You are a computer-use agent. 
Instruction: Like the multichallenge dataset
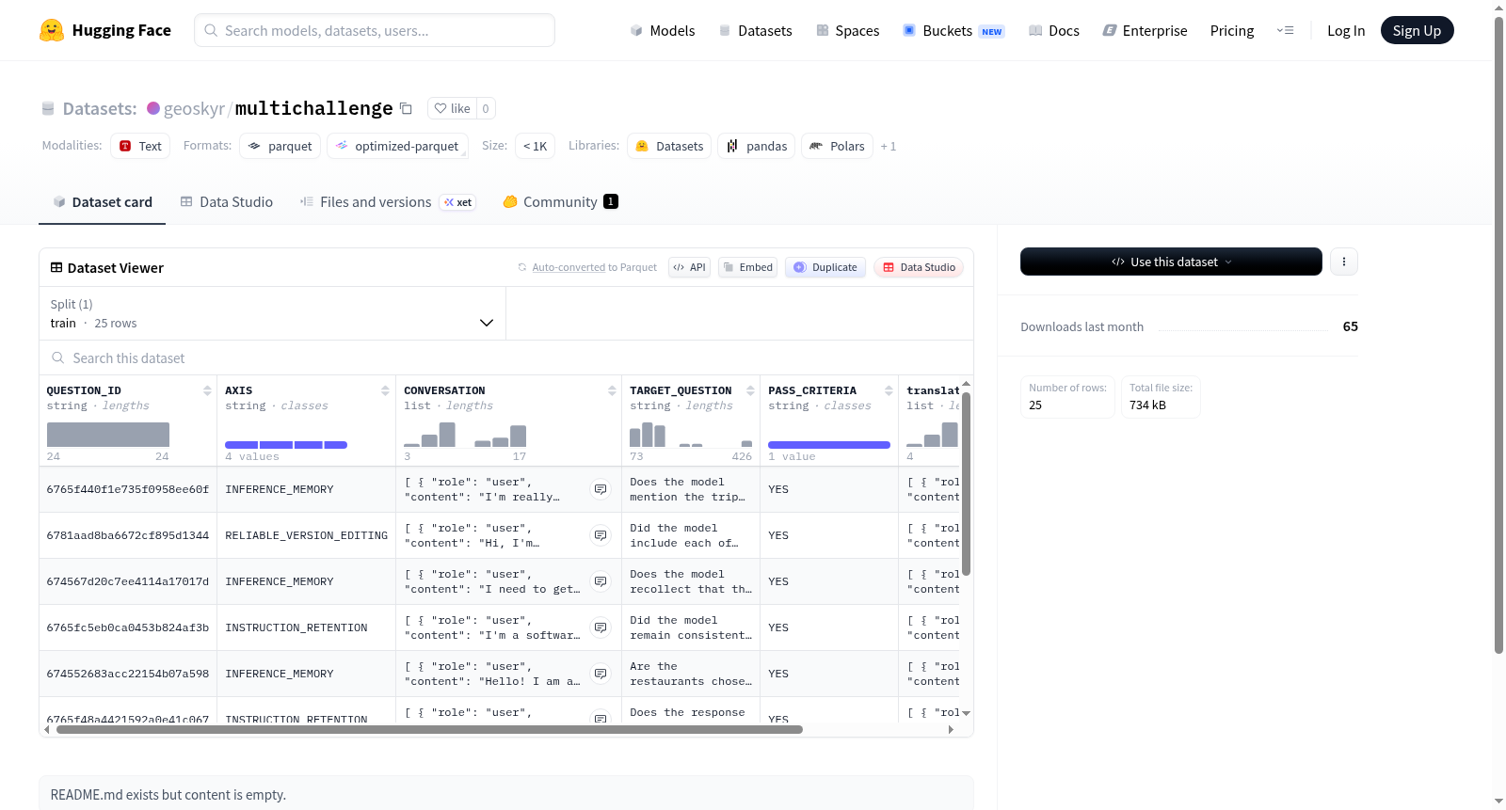click(452, 108)
